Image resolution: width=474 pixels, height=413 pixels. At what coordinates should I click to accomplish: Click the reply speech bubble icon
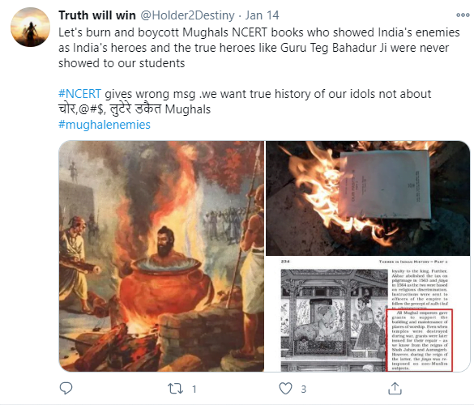pyautogui.click(x=66, y=388)
